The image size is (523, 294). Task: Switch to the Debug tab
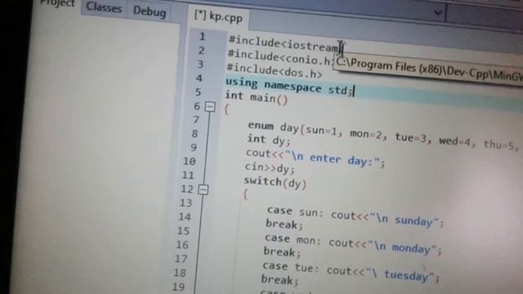pos(150,11)
